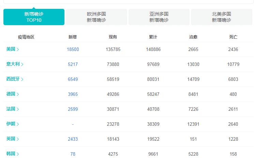Screen dimensions: 254x158
Task: Click the 死亡 column header
Action: tap(233, 37)
